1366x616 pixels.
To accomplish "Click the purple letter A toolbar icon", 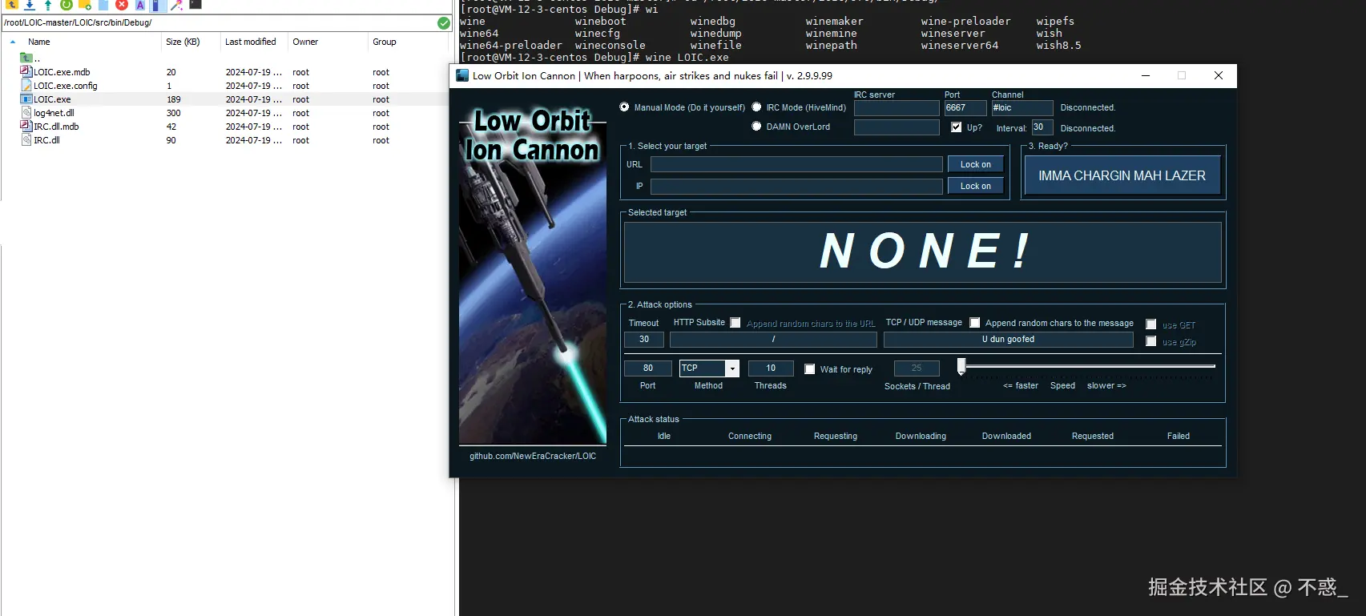I will [140, 5].
